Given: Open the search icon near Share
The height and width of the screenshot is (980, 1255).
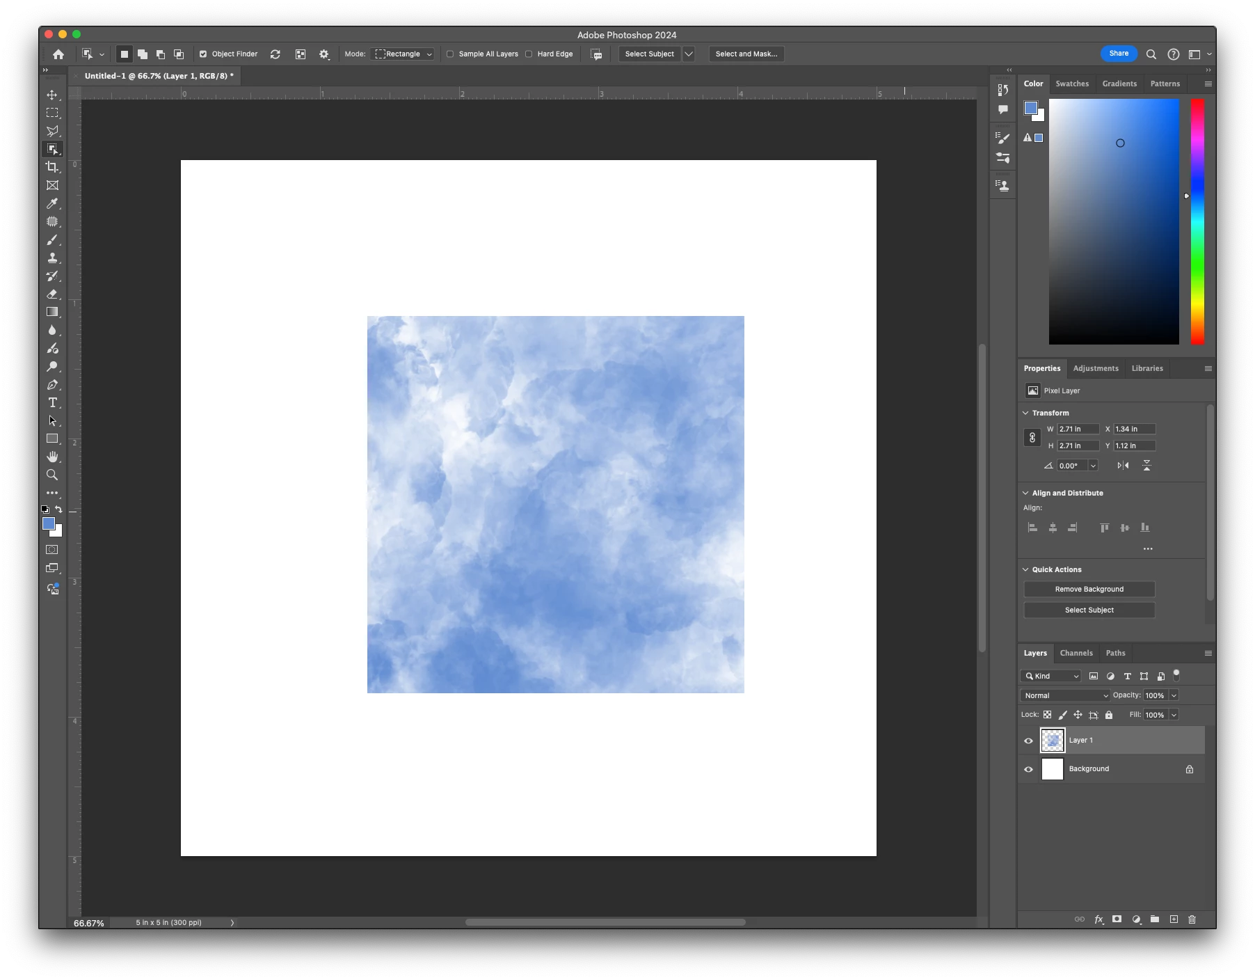Looking at the screenshot, I should (1151, 54).
